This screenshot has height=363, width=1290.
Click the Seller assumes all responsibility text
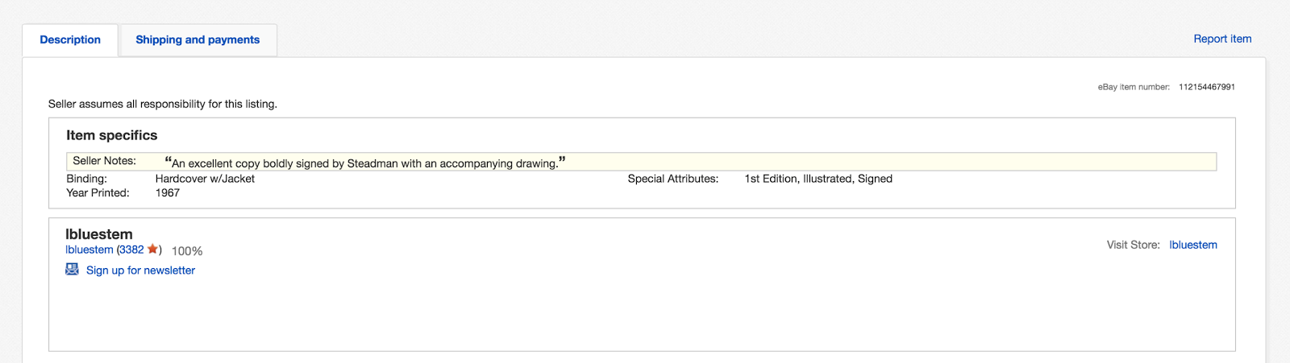[x=163, y=104]
